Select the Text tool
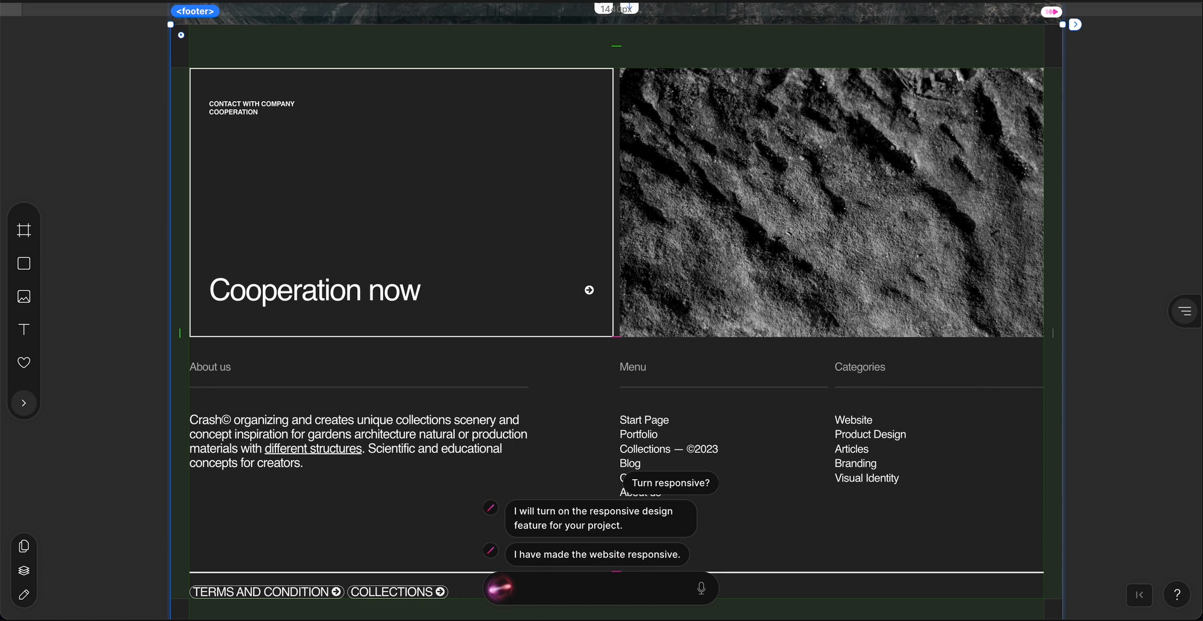 [x=24, y=329]
